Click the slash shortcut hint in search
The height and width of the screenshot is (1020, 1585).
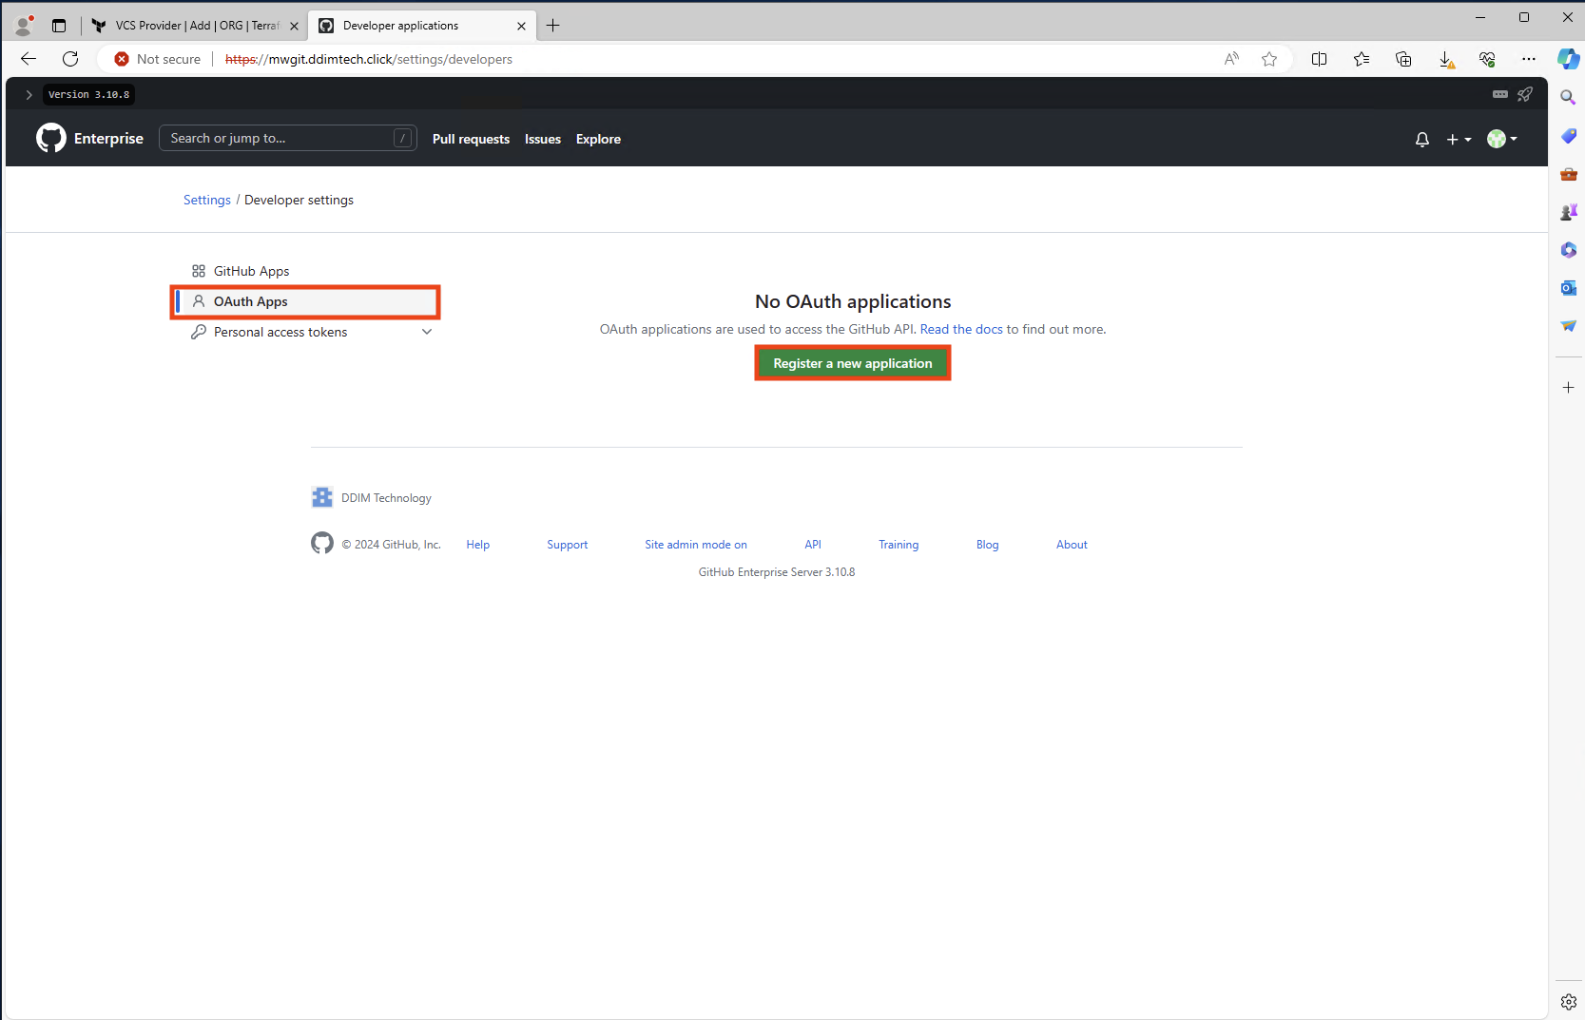coord(403,138)
